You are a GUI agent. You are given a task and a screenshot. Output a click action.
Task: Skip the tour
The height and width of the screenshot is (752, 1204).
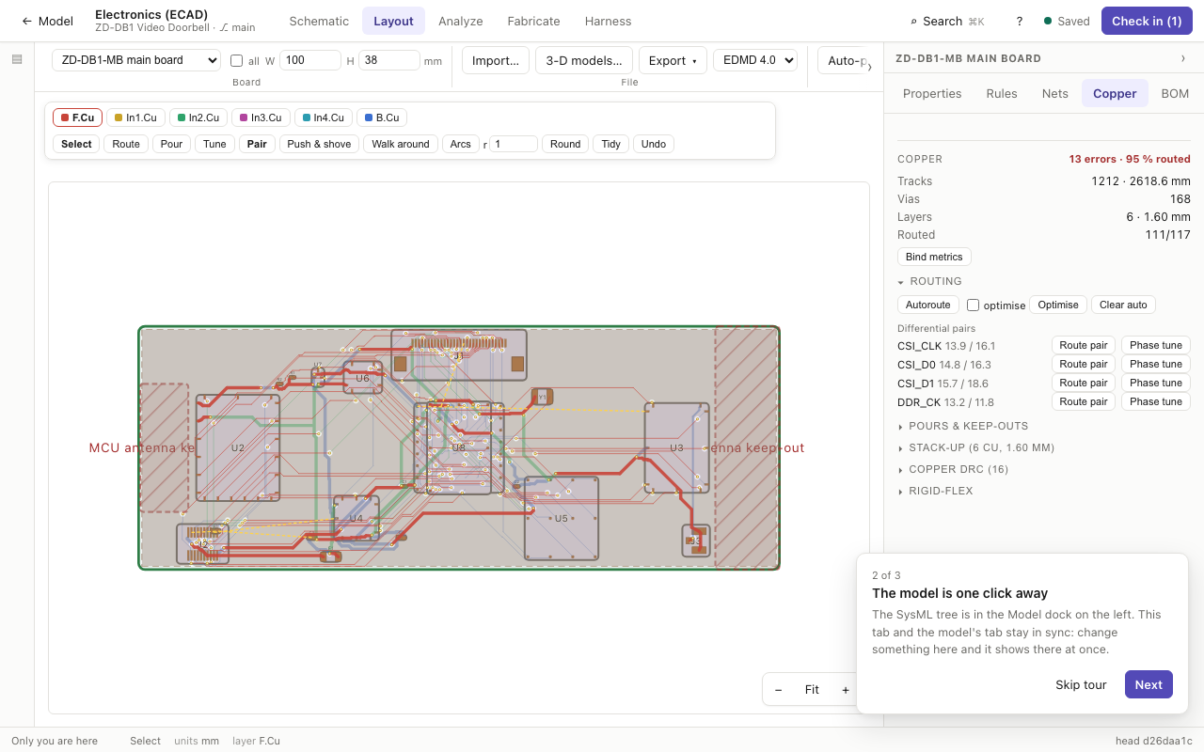point(1081,684)
